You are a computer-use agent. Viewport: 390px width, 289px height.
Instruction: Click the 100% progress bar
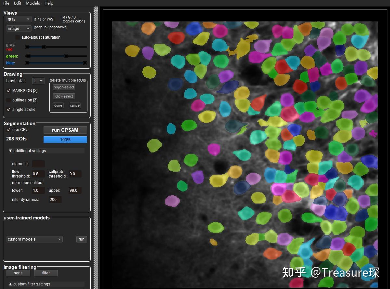65,139
